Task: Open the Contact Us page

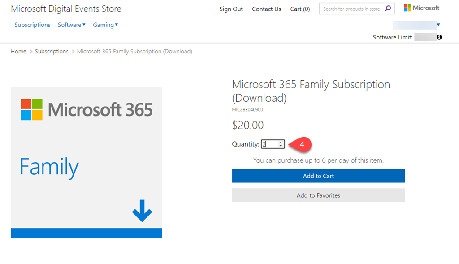Action: pyautogui.click(x=266, y=9)
